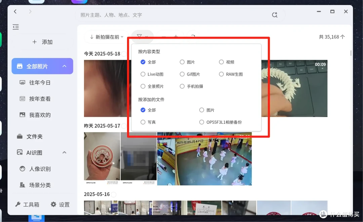Screen dimensions: 363x222
Task: Collapse sidebar with the menu-fold icon
Action: point(16,27)
